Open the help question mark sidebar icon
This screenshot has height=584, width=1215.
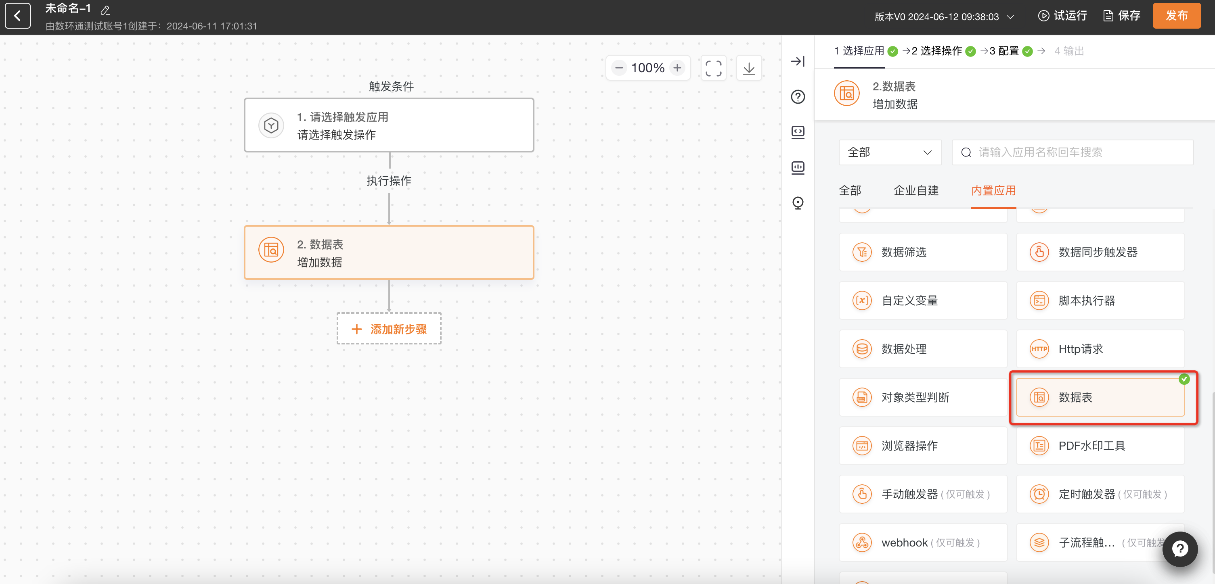click(798, 97)
